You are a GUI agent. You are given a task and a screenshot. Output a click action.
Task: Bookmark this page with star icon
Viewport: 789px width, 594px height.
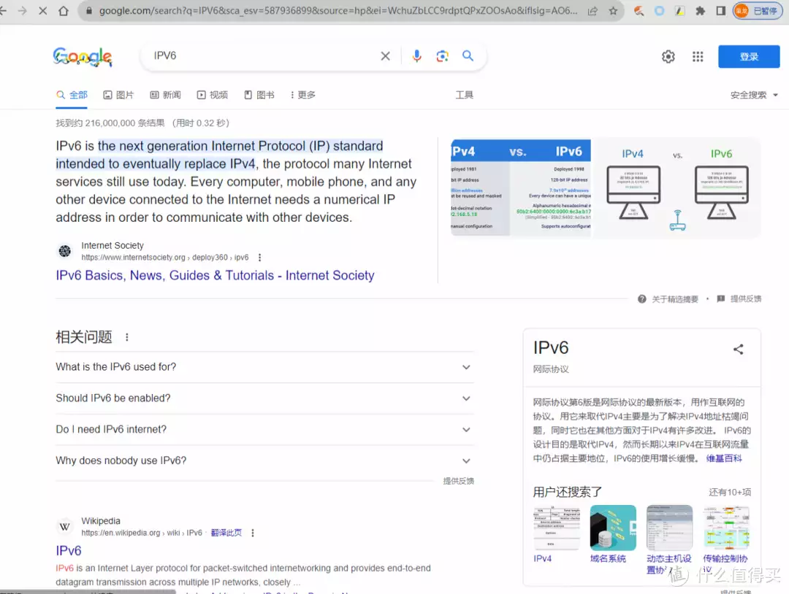[x=613, y=10]
